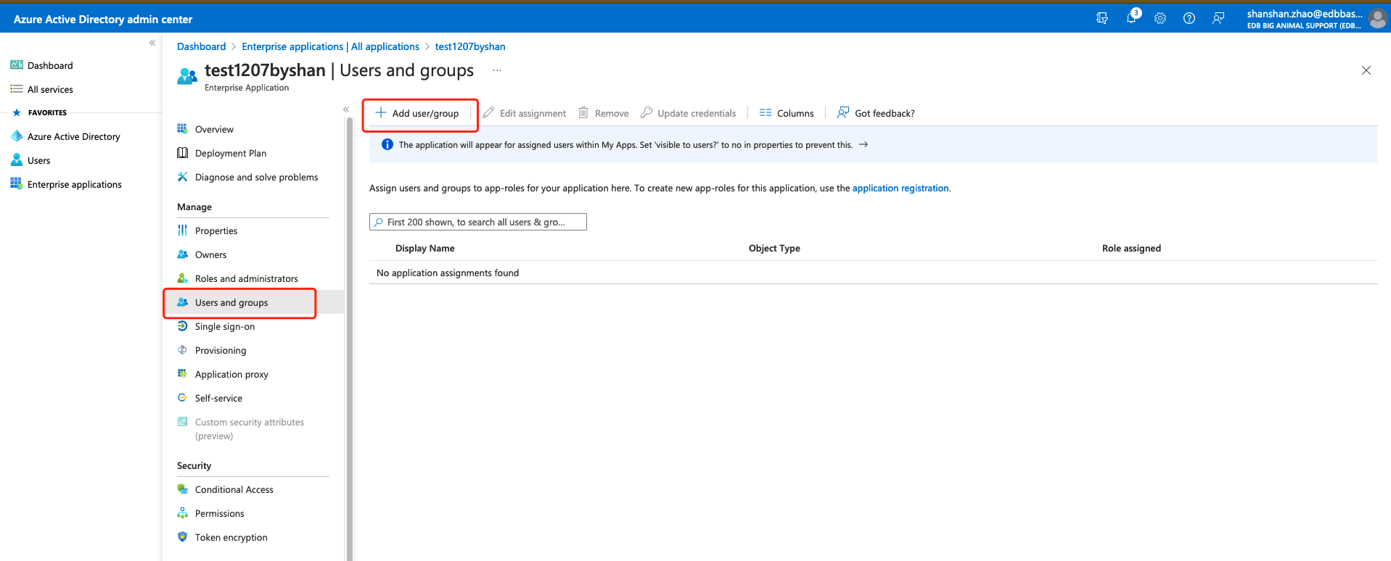The image size is (1391, 561).
Task: Click the Deployment Plan book icon
Action: click(x=182, y=153)
